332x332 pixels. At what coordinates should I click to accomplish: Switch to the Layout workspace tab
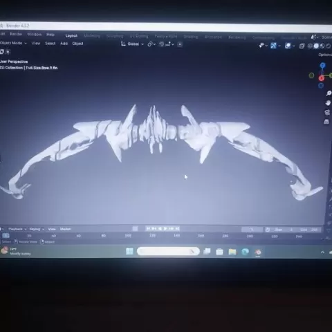click(x=71, y=36)
